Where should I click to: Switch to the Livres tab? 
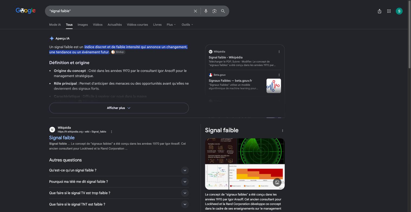(157, 25)
